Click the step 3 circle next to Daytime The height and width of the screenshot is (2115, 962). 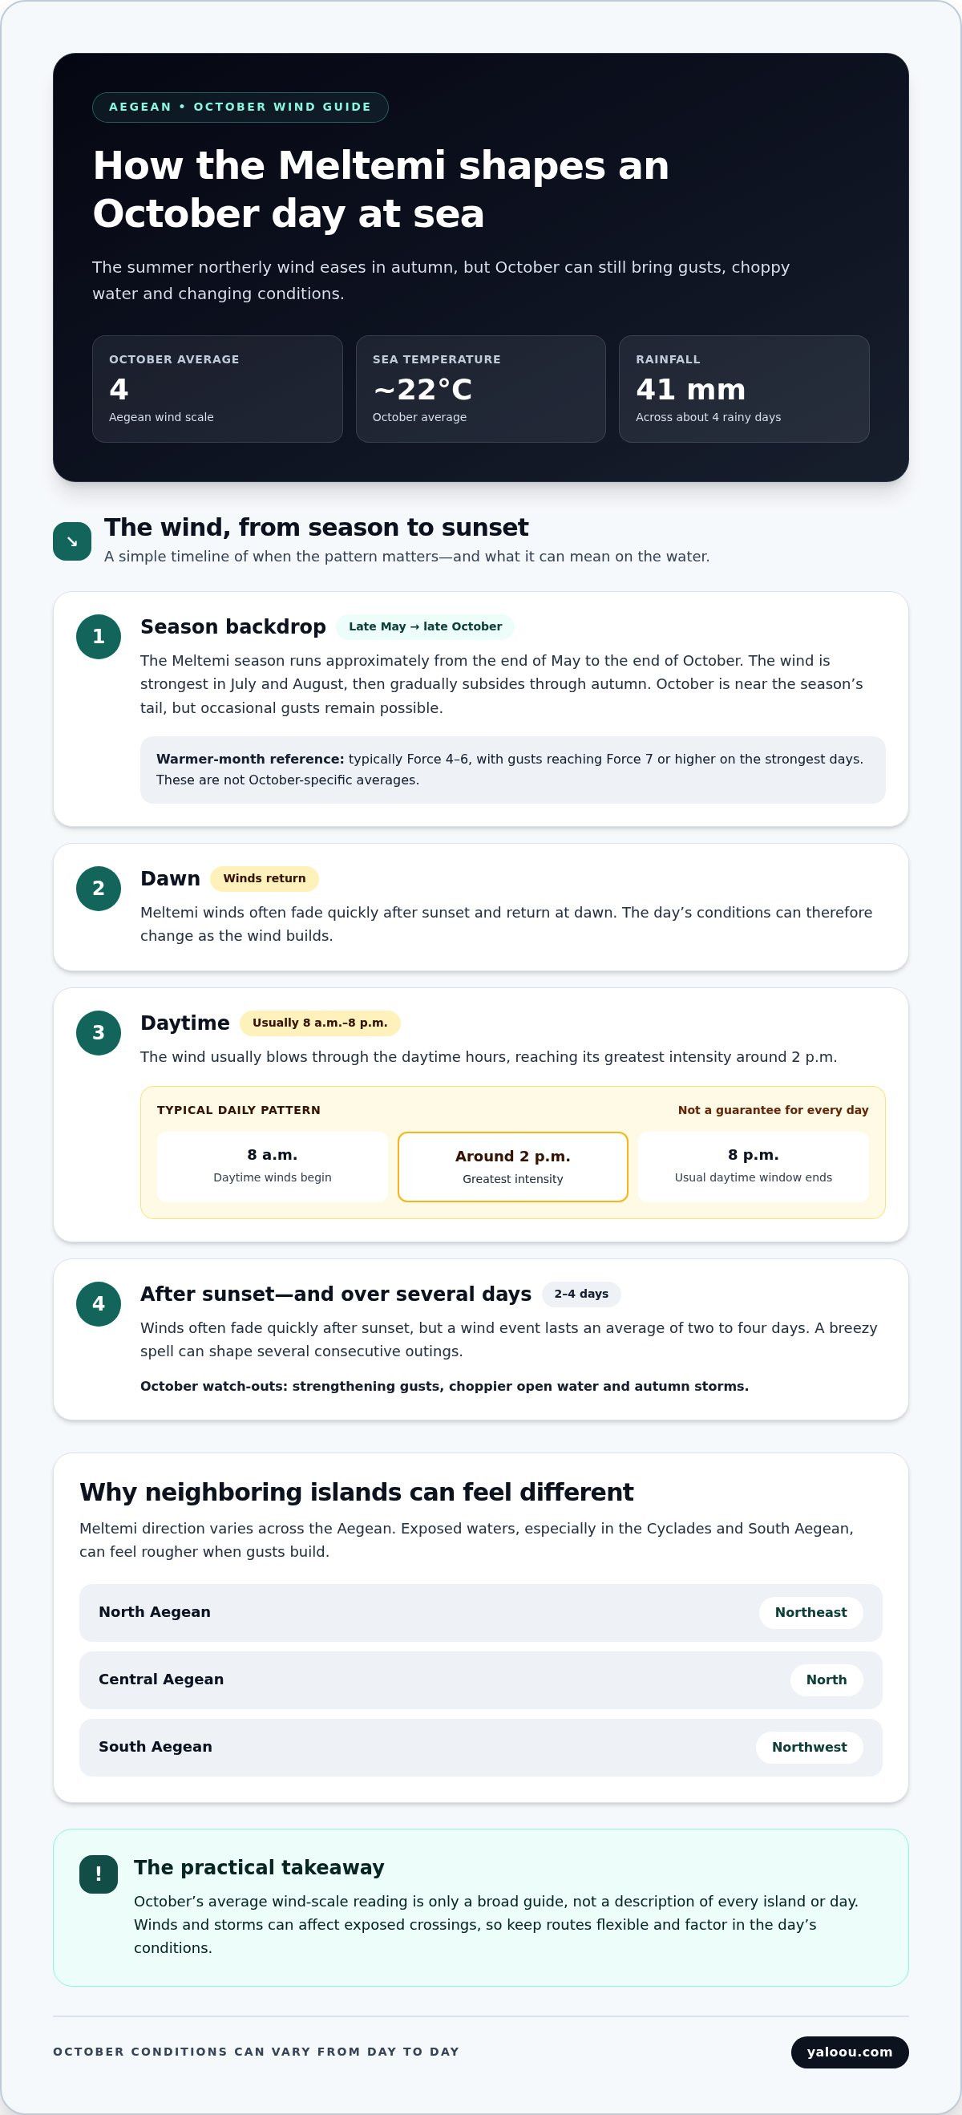pyautogui.click(x=99, y=1033)
